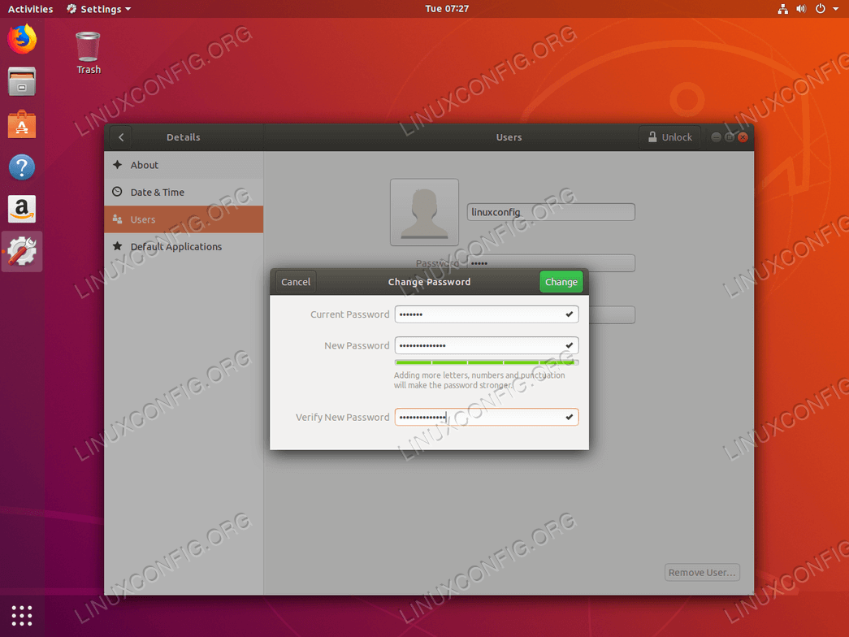Image resolution: width=849 pixels, height=637 pixels.
Task: Select Users in the sidebar
Action: tap(184, 219)
